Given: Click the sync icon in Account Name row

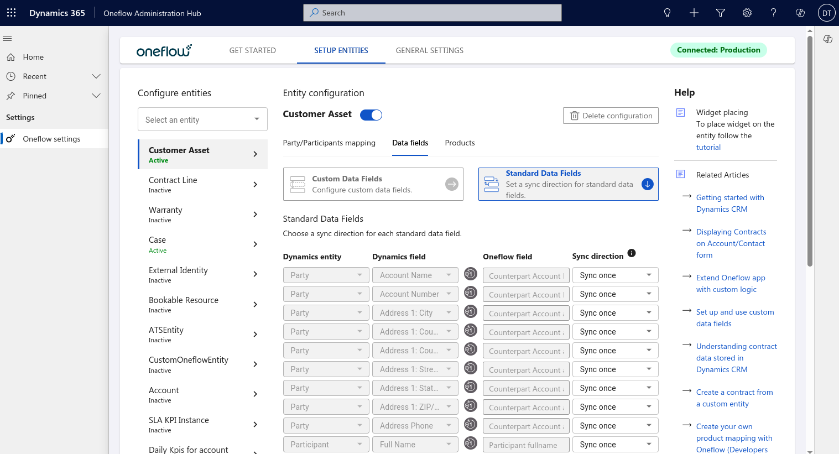Looking at the screenshot, I should (x=470, y=274).
